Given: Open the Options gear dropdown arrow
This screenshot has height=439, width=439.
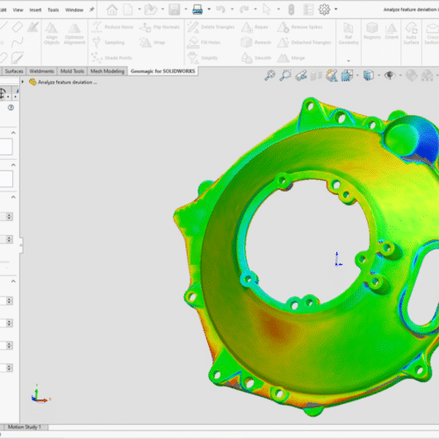Looking at the screenshot, I should coord(335,10).
